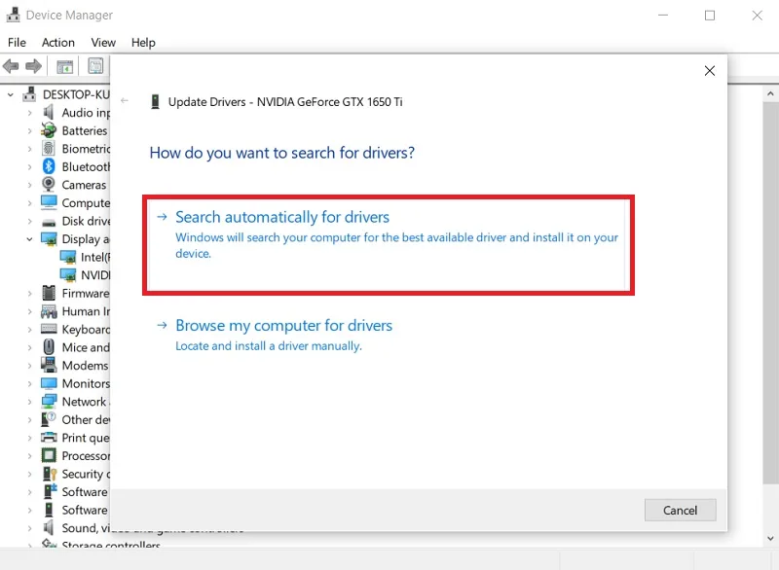Image resolution: width=779 pixels, height=570 pixels.
Task: Click the Computer category icon
Action: 49,202
